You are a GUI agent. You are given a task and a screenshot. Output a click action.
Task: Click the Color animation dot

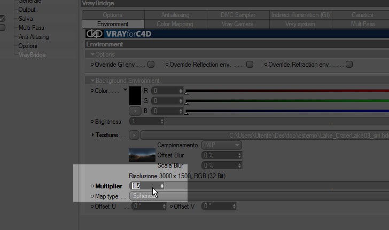[92, 91]
